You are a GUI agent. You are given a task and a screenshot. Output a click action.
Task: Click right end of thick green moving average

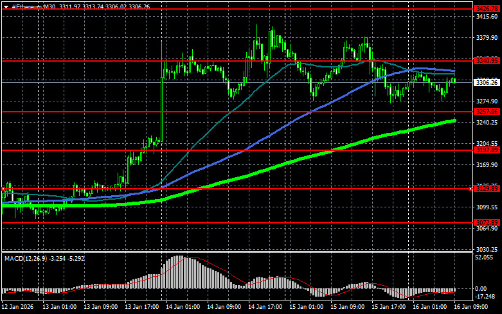point(454,120)
